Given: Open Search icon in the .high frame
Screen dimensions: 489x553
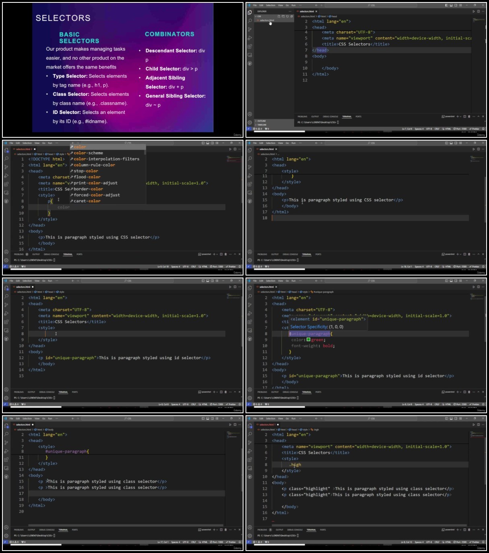Looking at the screenshot, I should [250, 434].
